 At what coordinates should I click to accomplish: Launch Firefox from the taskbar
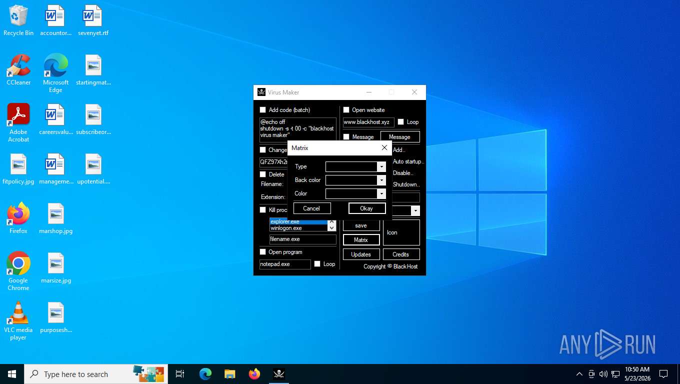tap(254, 374)
